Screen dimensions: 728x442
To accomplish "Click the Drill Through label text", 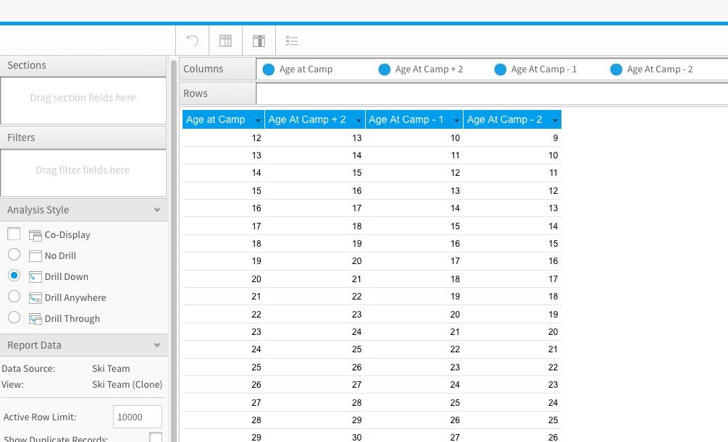I will click(x=72, y=318).
